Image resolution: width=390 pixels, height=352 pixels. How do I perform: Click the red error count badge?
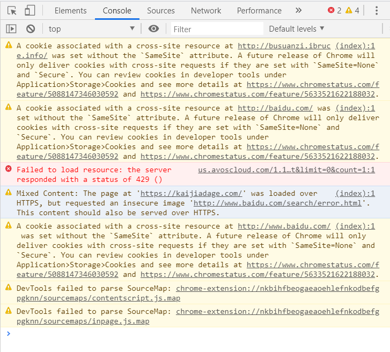pos(335,10)
